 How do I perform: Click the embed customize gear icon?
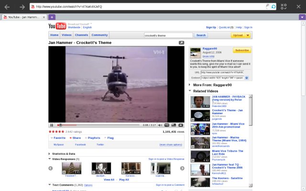point(247,77)
